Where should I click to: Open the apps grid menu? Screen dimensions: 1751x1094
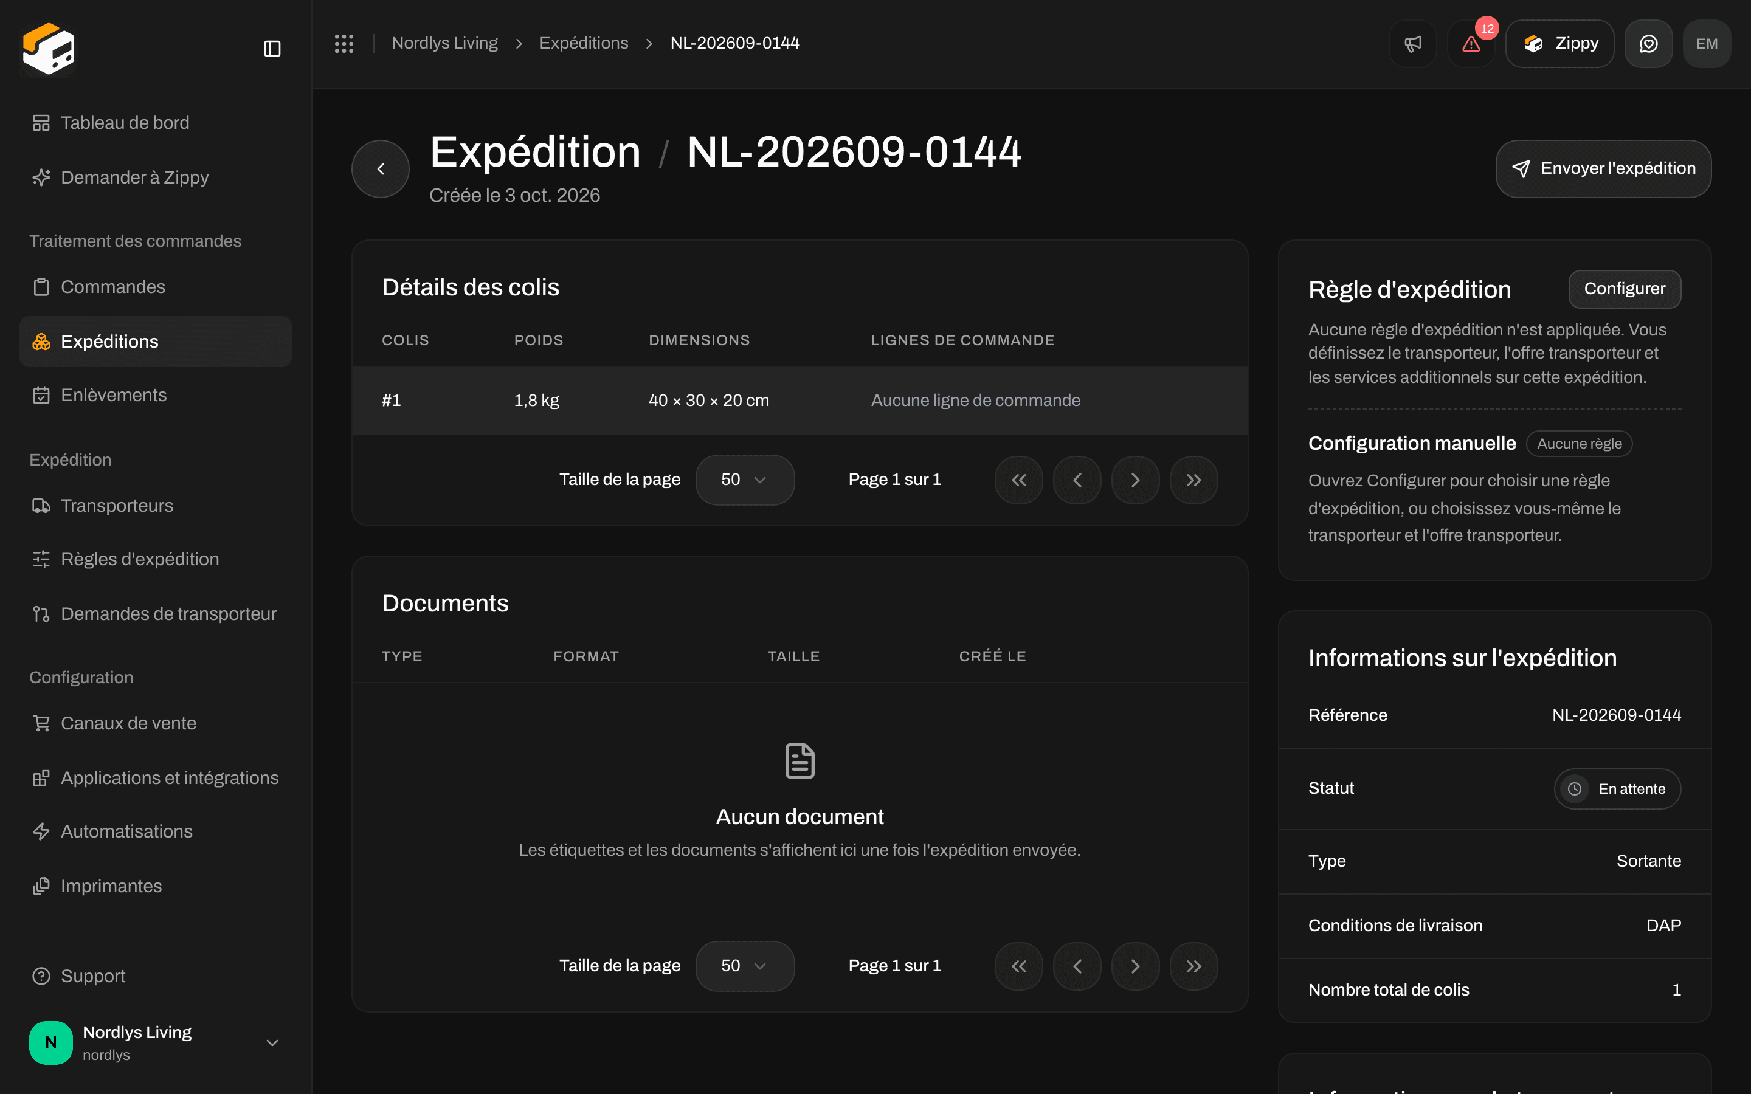[344, 43]
